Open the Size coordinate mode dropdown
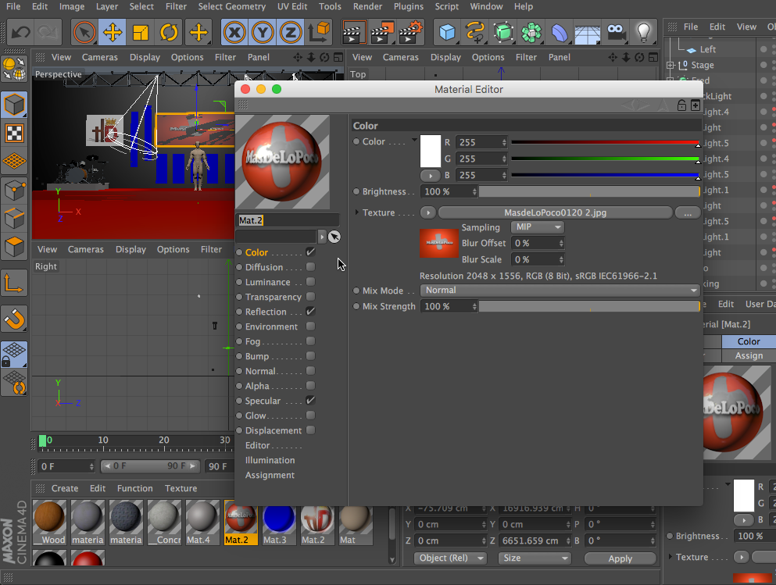The image size is (776, 585). coord(535,558)
